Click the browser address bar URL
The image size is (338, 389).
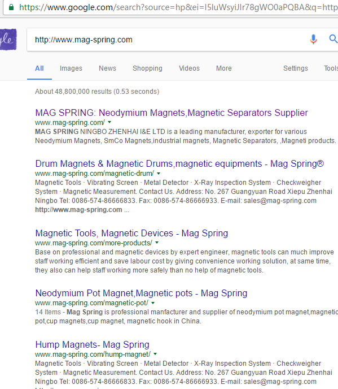(x=178, y=7)
